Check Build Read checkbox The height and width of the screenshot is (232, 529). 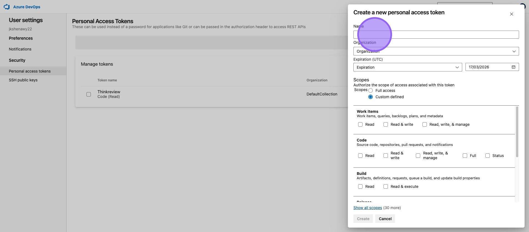click(360, 186)
